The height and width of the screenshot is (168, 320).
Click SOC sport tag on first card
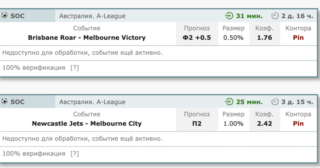(17, 16)
